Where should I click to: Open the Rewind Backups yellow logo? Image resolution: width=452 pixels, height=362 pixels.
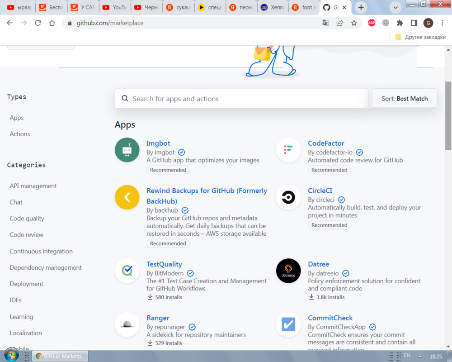click(x=127, y=197)
